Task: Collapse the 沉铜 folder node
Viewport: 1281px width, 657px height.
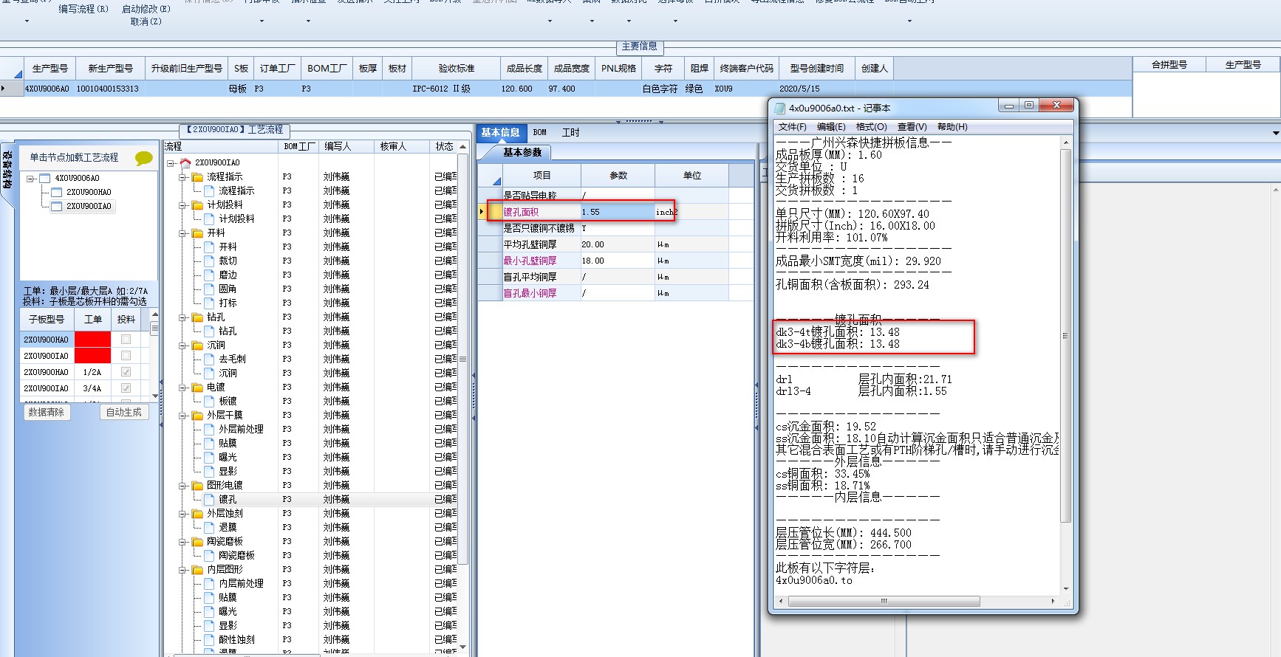Action: tap(182, 345)
